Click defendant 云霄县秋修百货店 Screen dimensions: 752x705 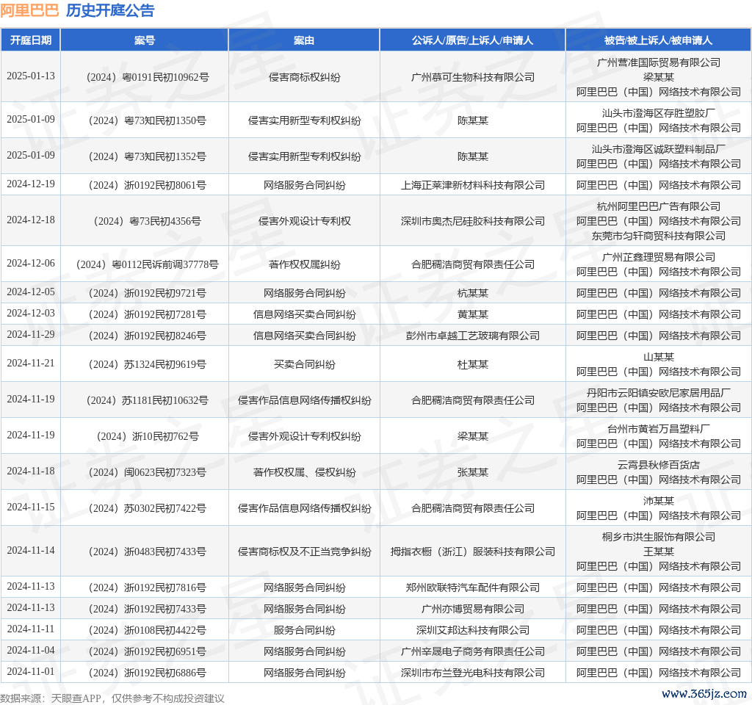(x=659, y=465)
